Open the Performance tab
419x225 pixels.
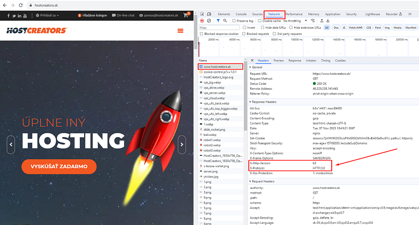click(294, 14)
